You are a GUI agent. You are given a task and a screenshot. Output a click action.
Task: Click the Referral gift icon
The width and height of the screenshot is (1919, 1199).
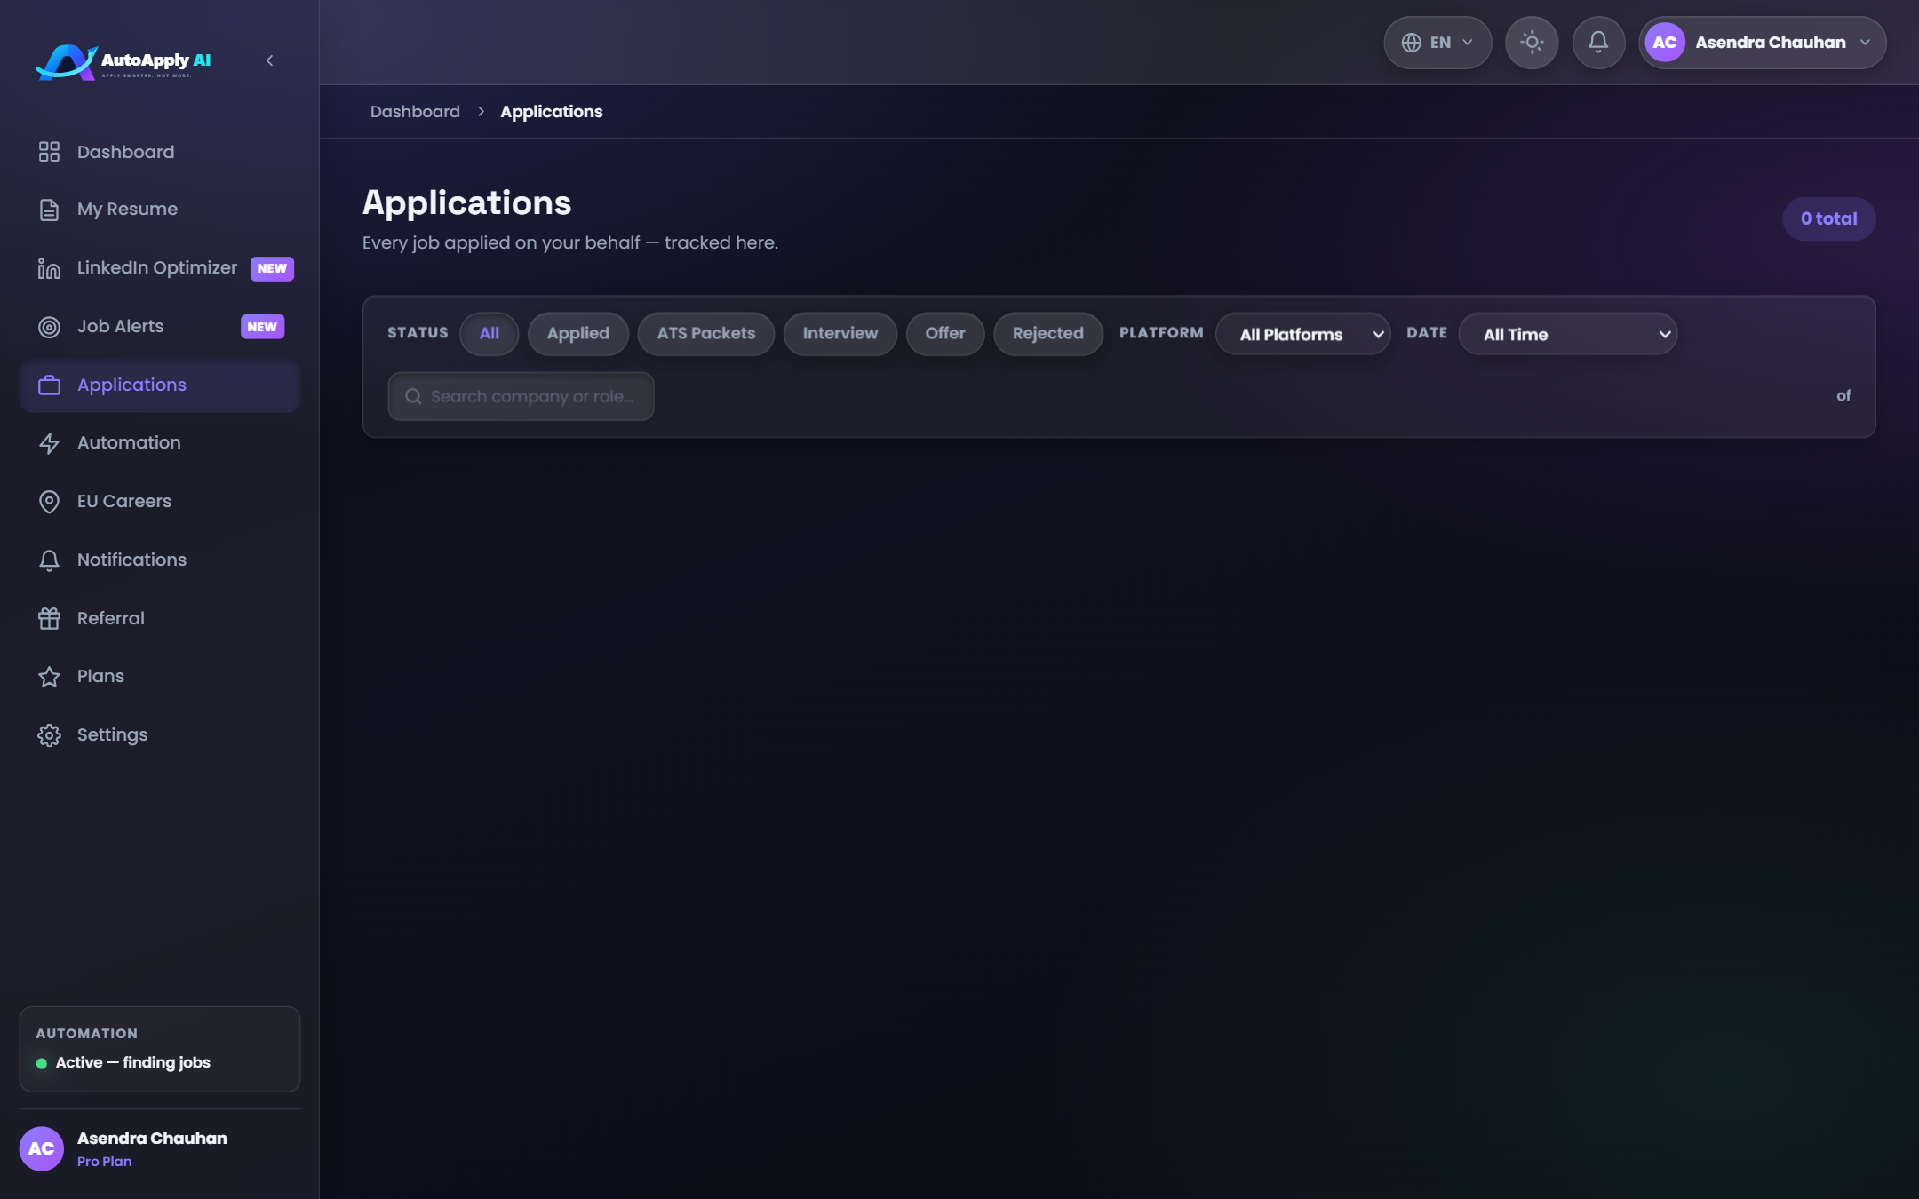(x=49, y=618)
